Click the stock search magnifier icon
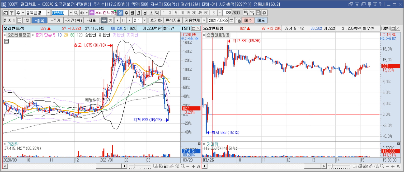The width and height of the screenshot is (404, 172). pos(76,13)
